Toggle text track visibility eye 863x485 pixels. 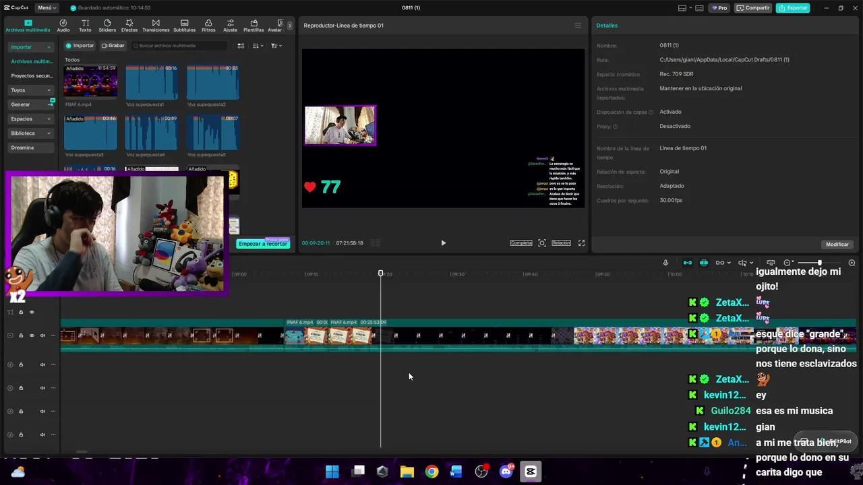32,313
